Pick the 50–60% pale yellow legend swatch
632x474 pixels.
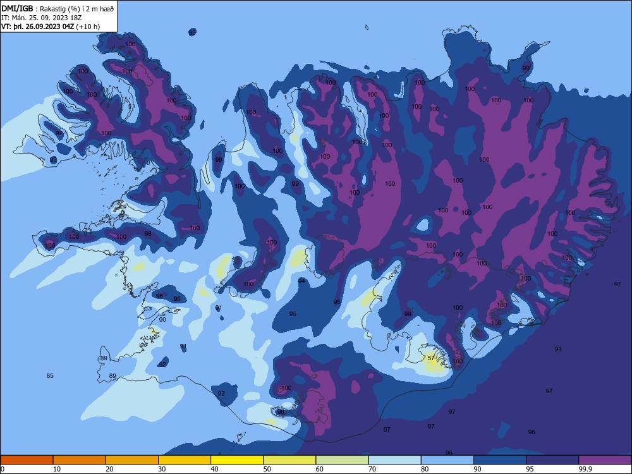tap(290, 460)
